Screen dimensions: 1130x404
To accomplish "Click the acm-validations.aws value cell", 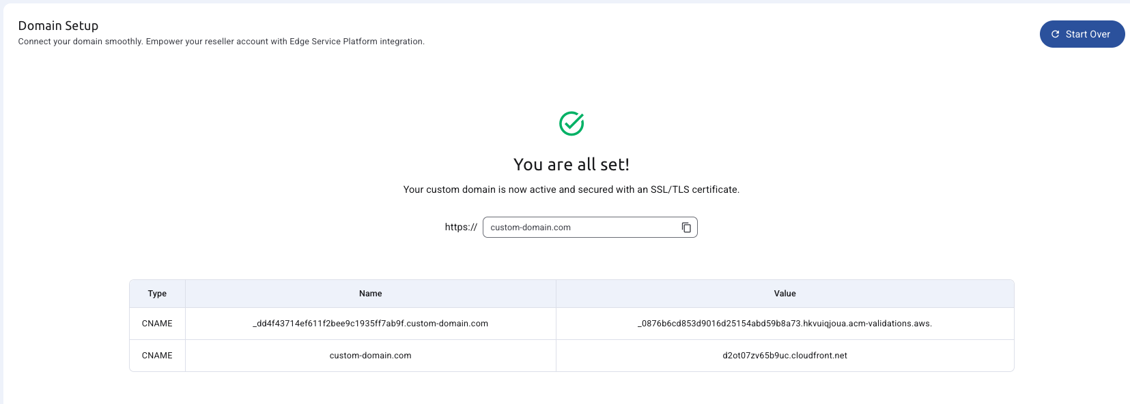I will [x=785, y=324].
